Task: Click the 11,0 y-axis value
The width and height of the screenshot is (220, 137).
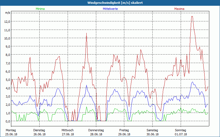Action: point(8,30)
